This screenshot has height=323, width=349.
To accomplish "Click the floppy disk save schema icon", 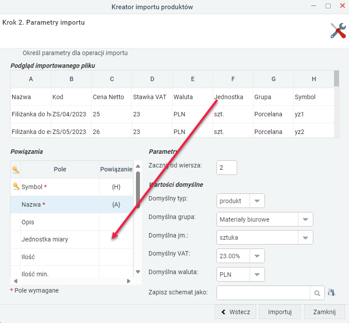I will click(331, 293).
